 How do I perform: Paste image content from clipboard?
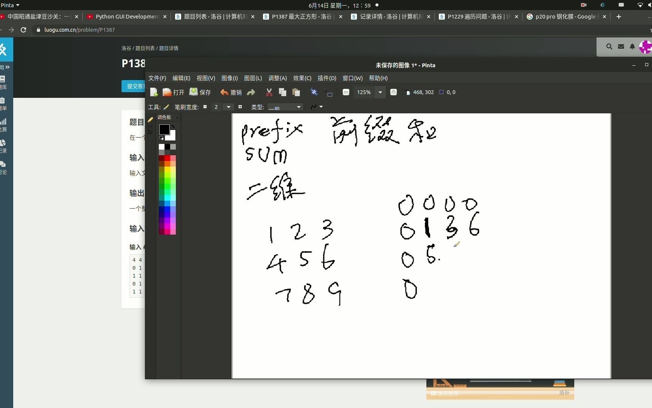[297, 92]
